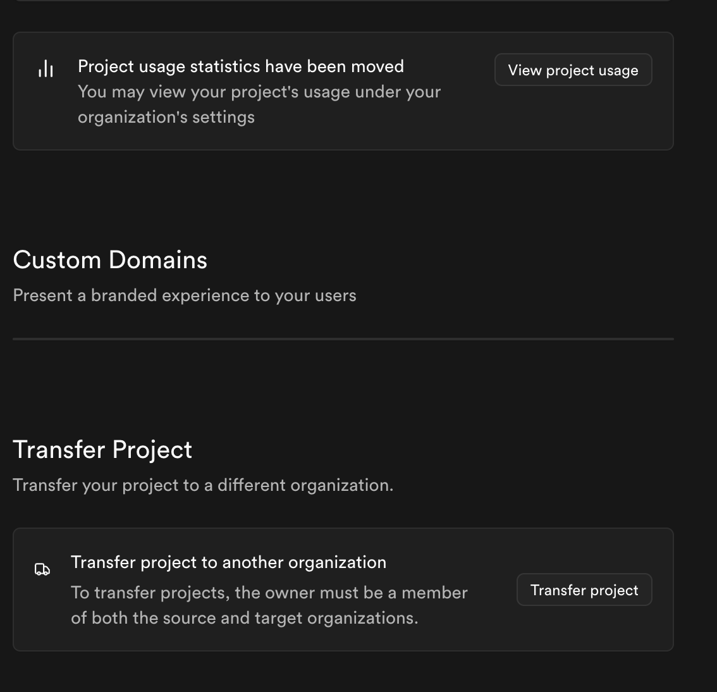This screenshot has width=717, height=692.
Task: Click empty area between usage card and Custom Domains
Action: pos(343,196)
